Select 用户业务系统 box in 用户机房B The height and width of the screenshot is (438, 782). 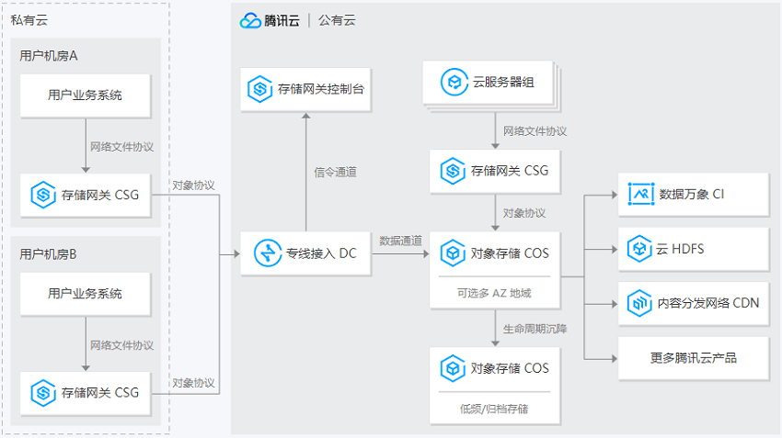tap(85, 294)
